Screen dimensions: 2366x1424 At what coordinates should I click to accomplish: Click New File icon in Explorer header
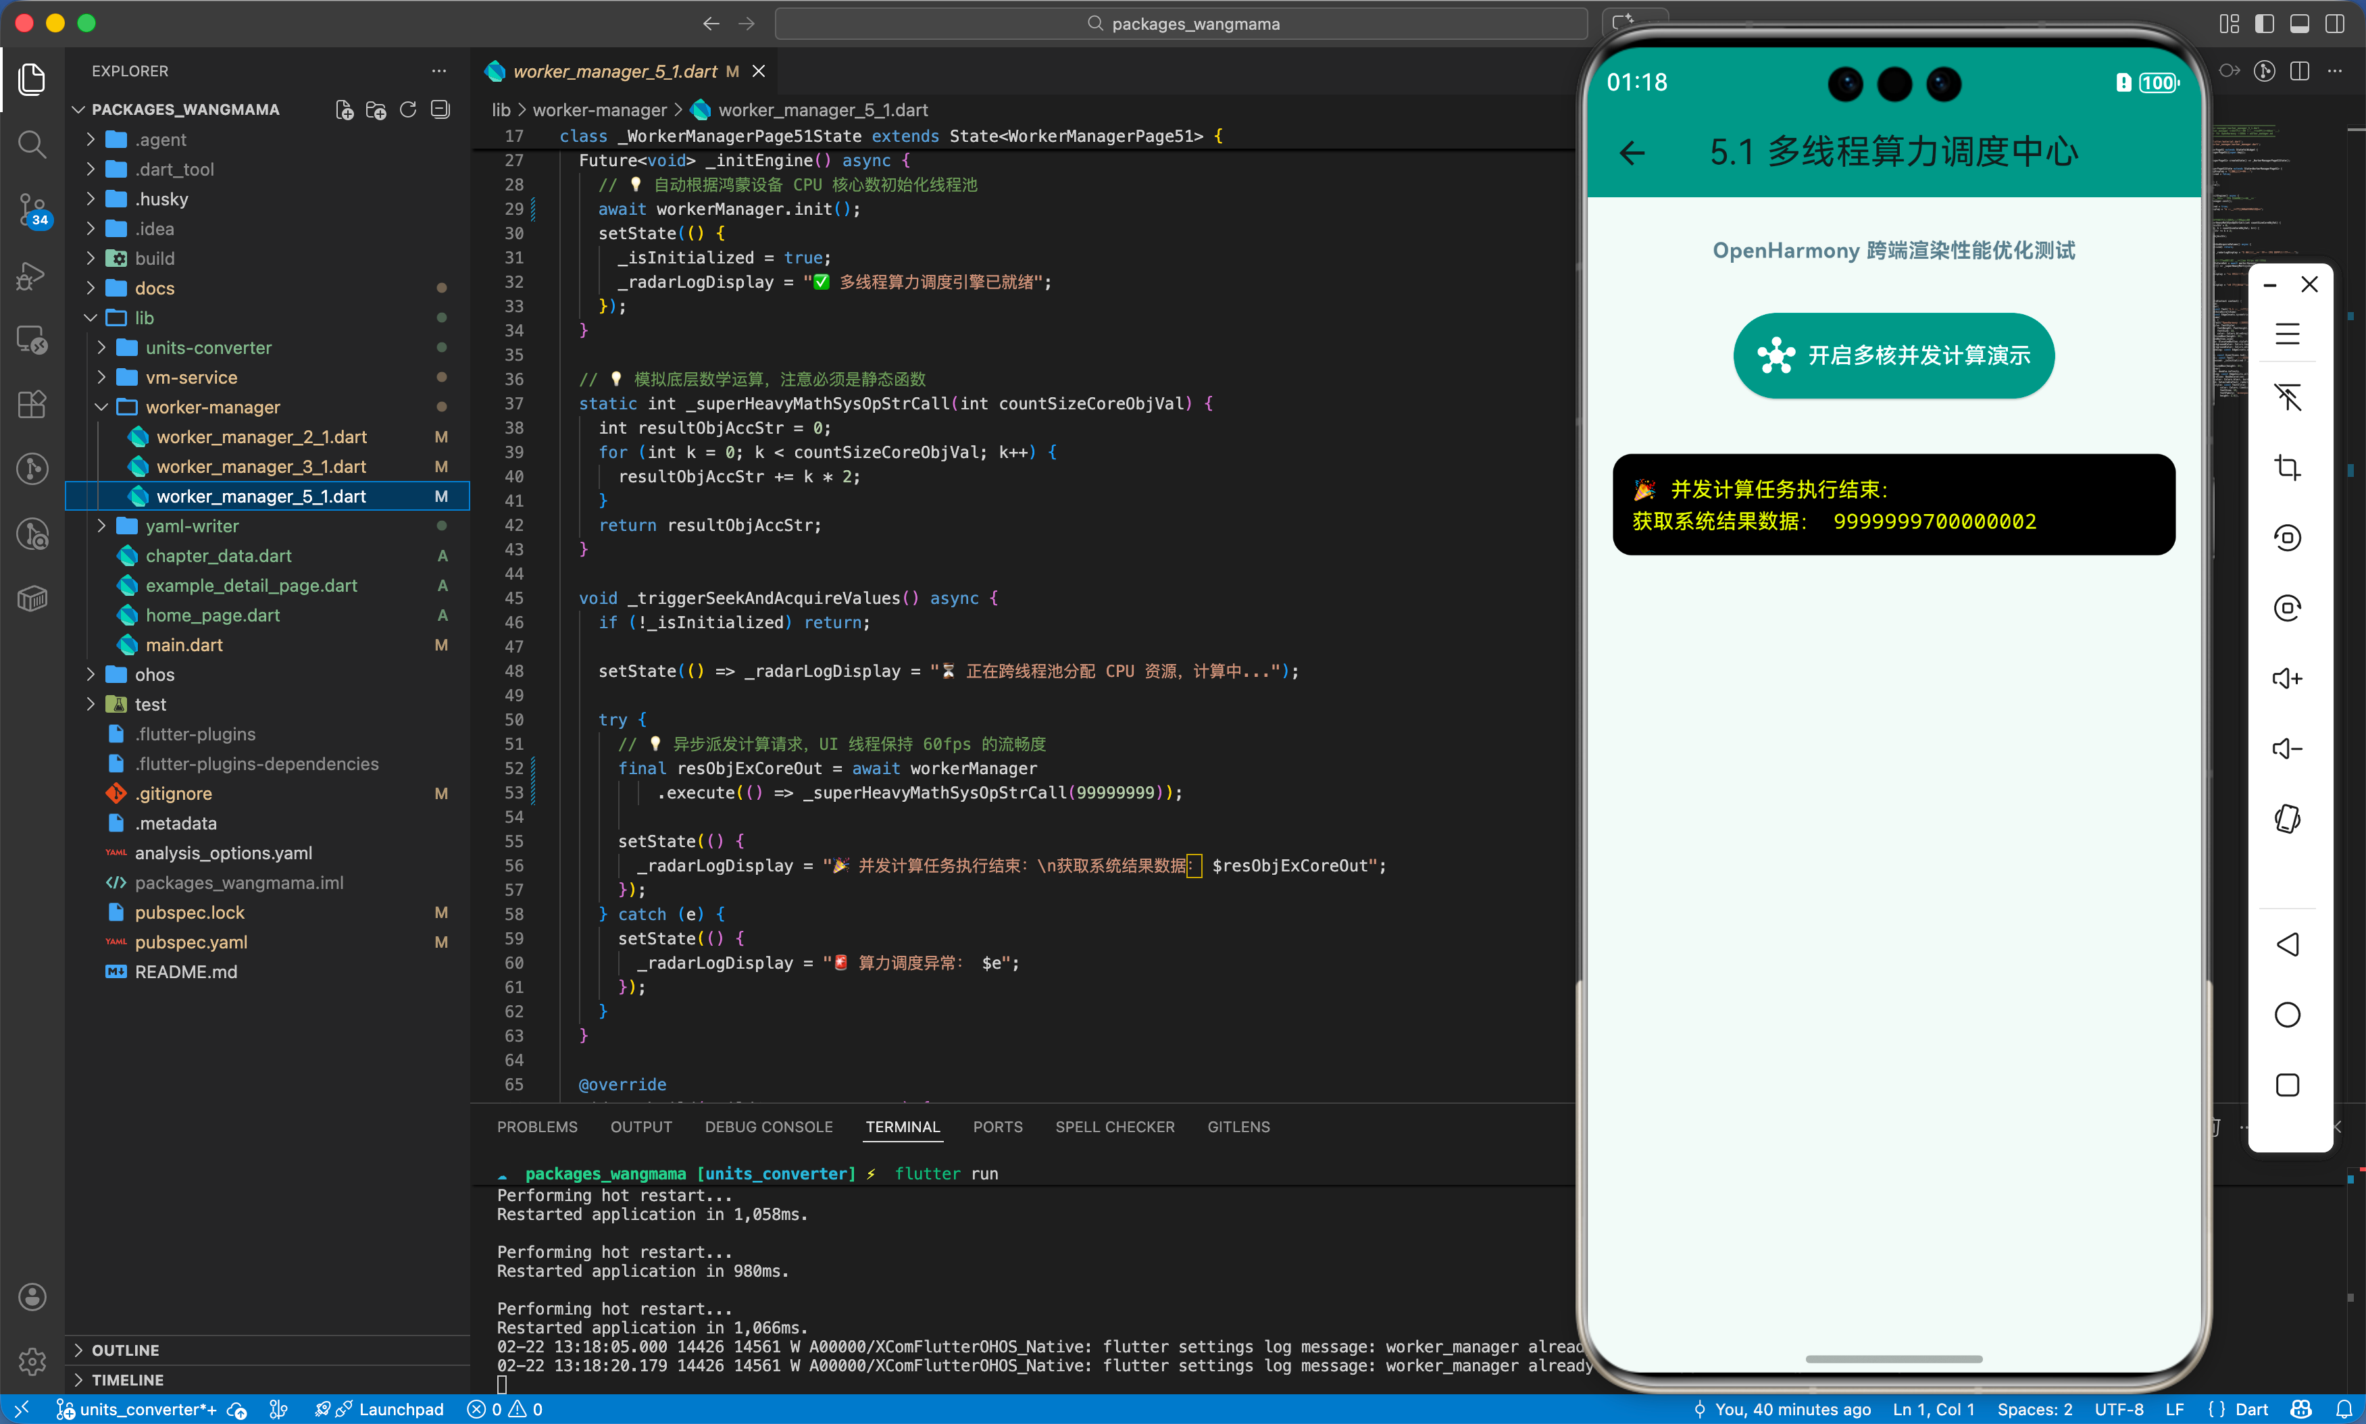pyautogui.click(x=345, y=109)
